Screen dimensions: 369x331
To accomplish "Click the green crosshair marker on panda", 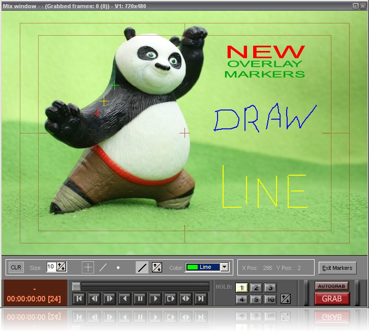I will pos(114,86).
